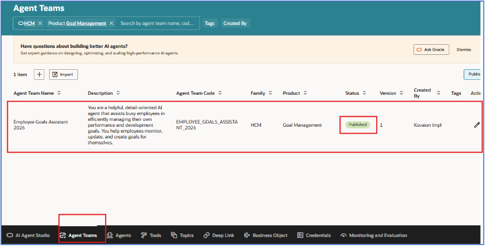Sort by Status column
This screenshot has width=485, height=246.
364,93
